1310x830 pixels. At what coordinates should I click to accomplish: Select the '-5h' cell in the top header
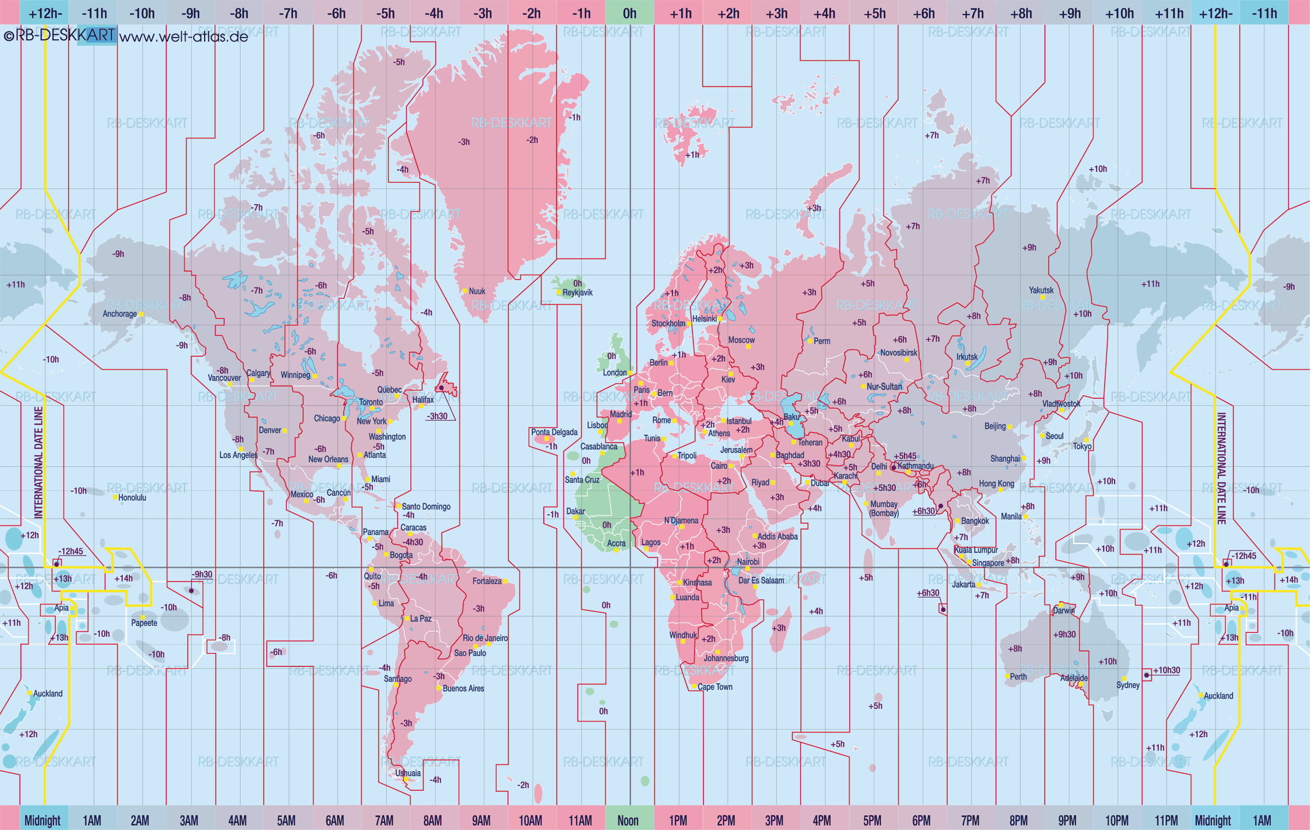(385, 13)
